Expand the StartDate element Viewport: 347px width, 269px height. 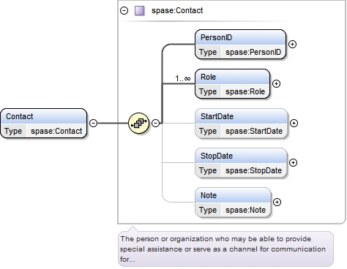tap(294, 124)
